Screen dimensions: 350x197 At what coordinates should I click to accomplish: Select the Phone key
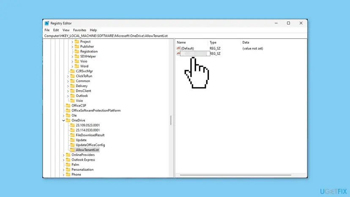[x=76, y=175]
